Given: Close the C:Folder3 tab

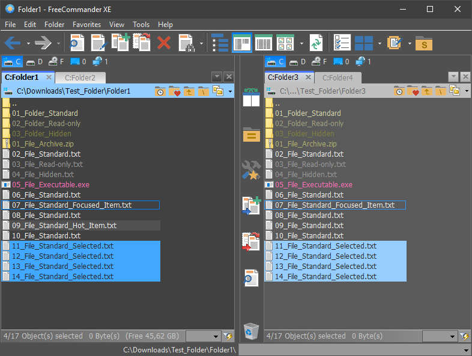Looking at the screenshot, I should click(308, 77).
